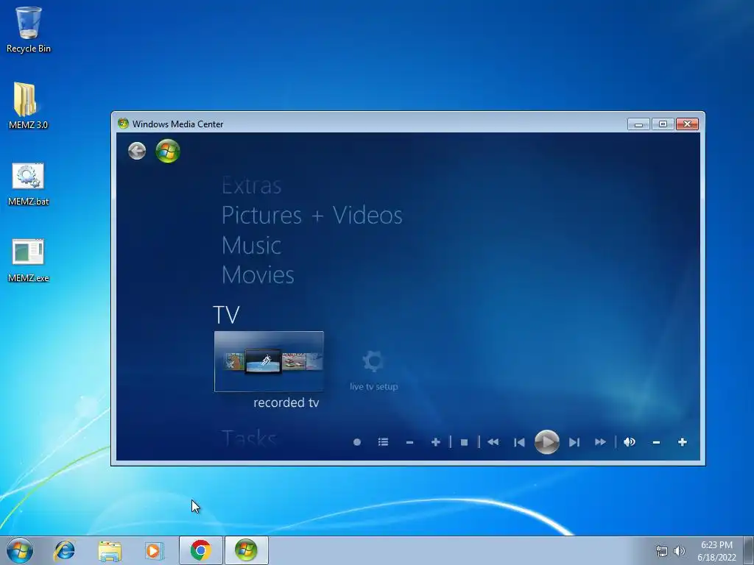
Task: Click the green Media Center start logo
Action: pos(168,151)
